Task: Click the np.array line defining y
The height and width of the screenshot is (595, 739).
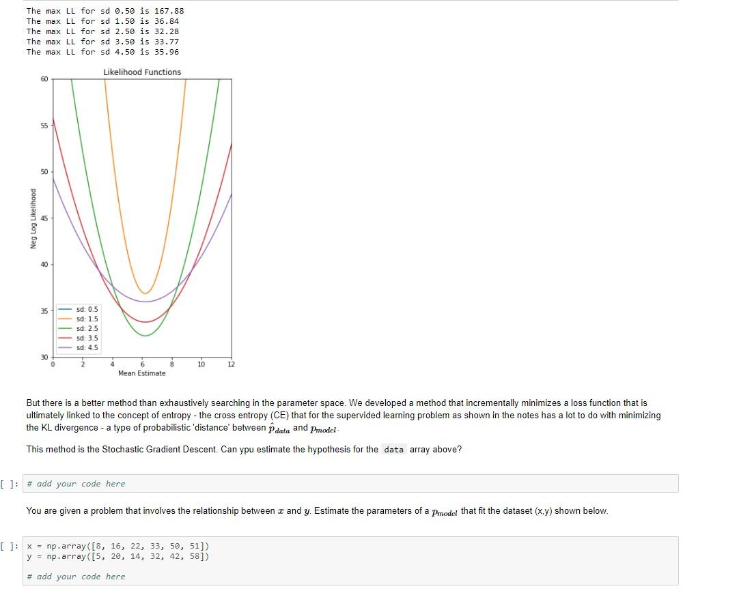Action: pos(116,556)
